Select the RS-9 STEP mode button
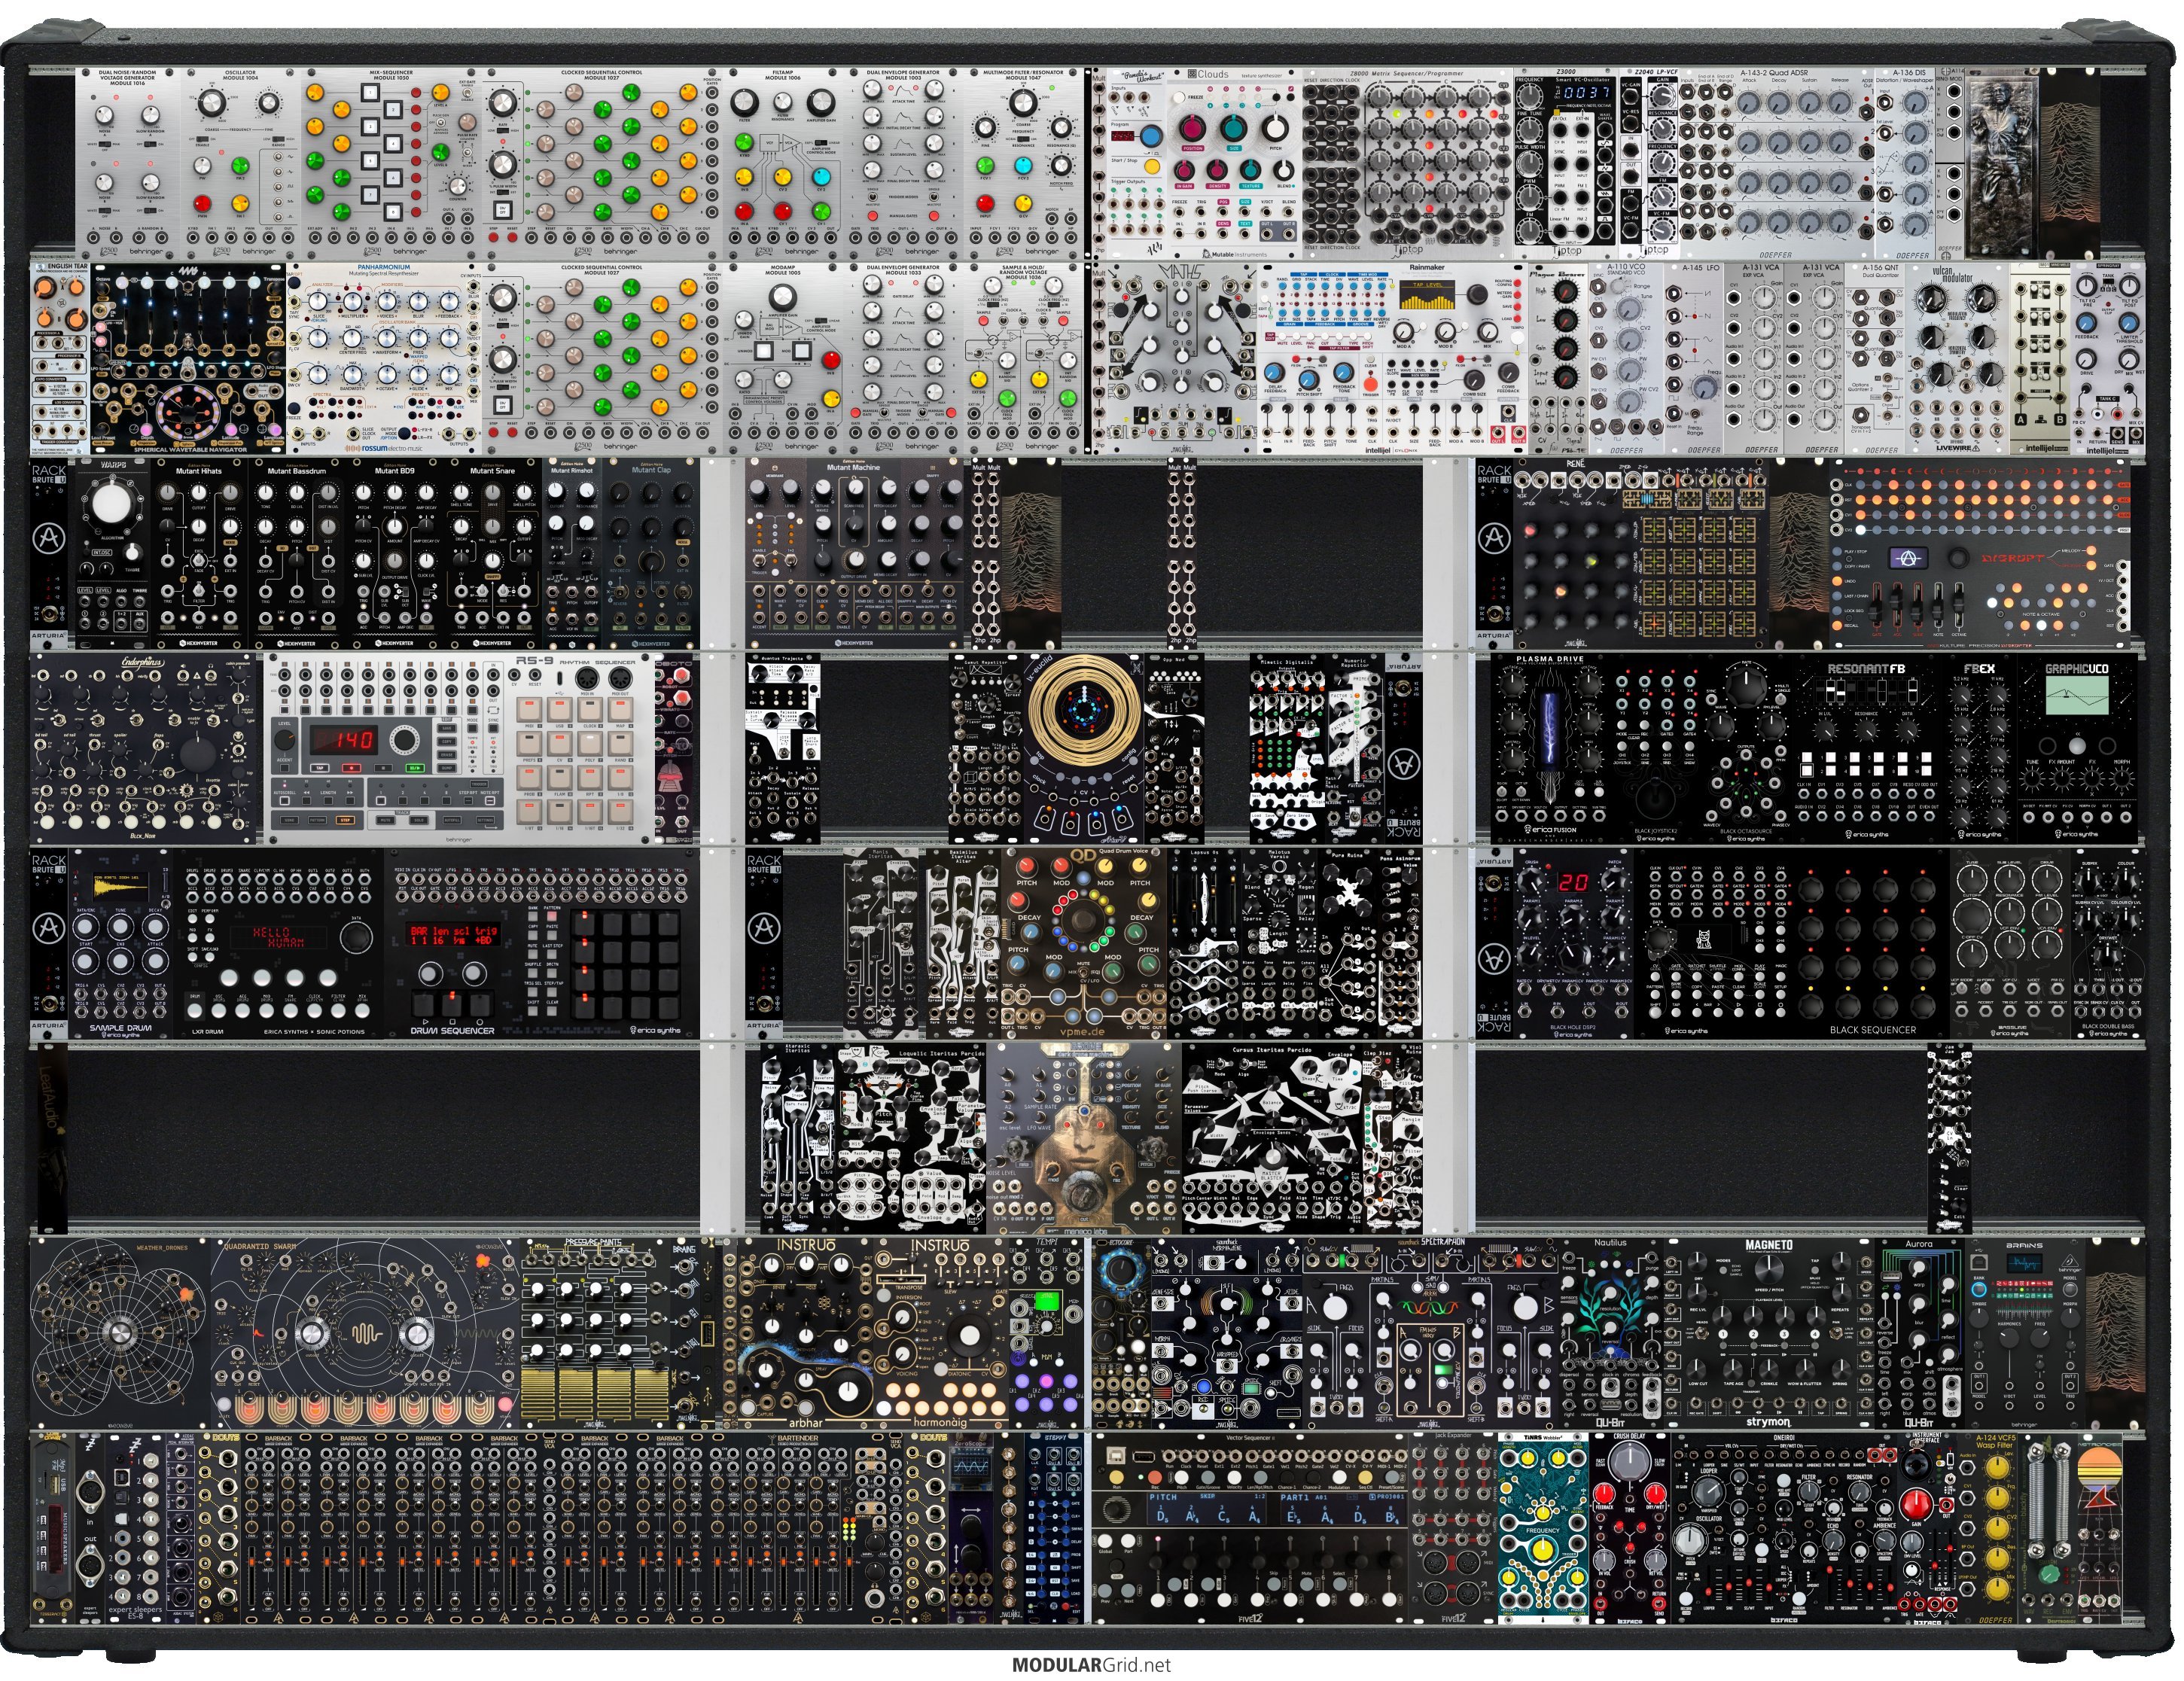This screenshot has width=2184, height=1681. pyautogui.click(x=345, y=819)
